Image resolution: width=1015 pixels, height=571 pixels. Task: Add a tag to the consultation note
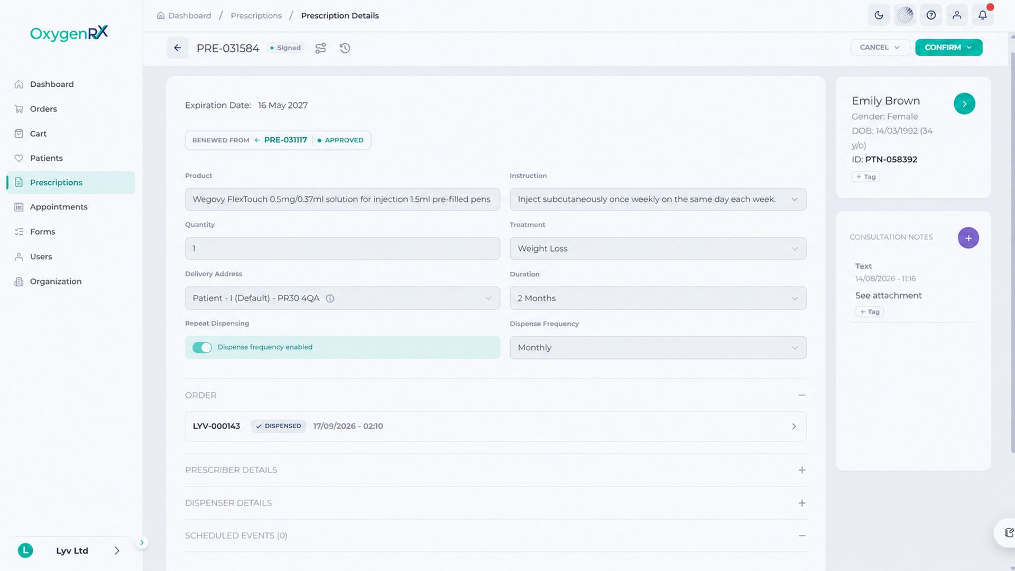(869, 312)
